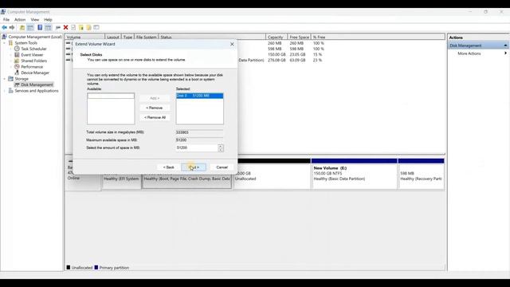Select Disk 0 51200 MB in Selected list

tap(199, 96)
